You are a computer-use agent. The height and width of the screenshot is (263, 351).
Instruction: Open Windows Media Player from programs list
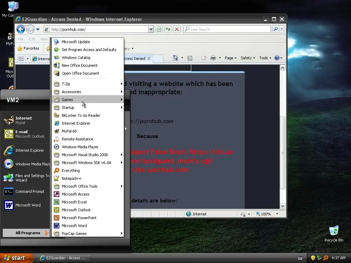88,147
